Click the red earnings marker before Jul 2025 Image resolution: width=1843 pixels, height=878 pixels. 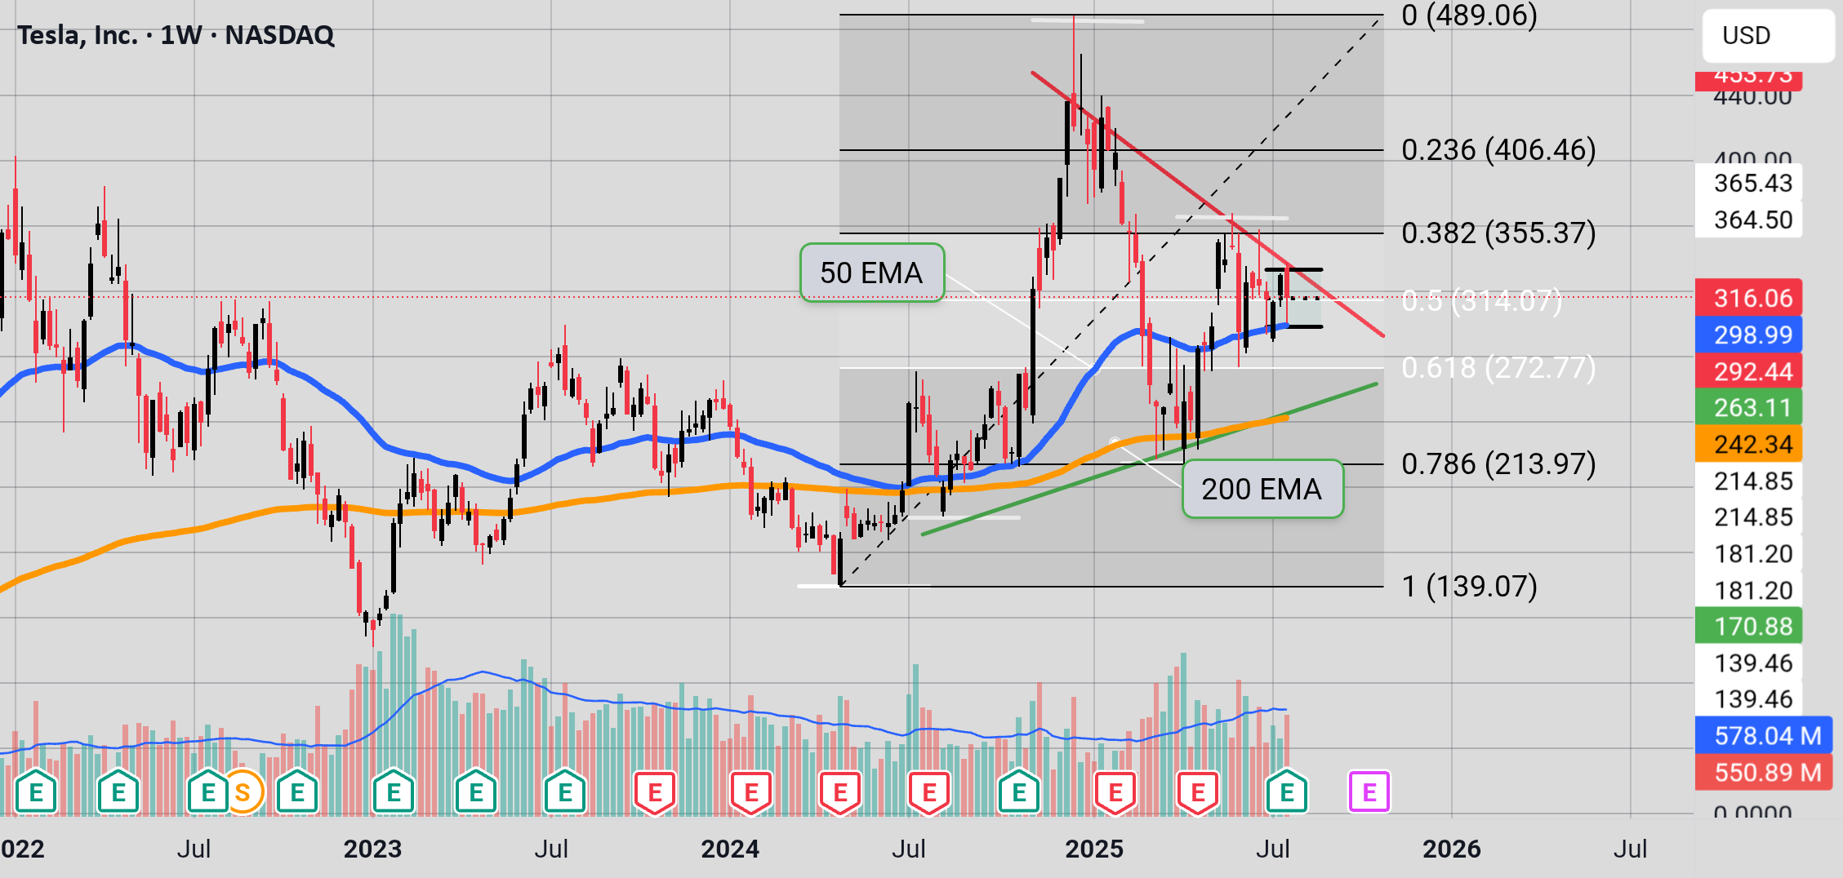[x=1198, y=792]
